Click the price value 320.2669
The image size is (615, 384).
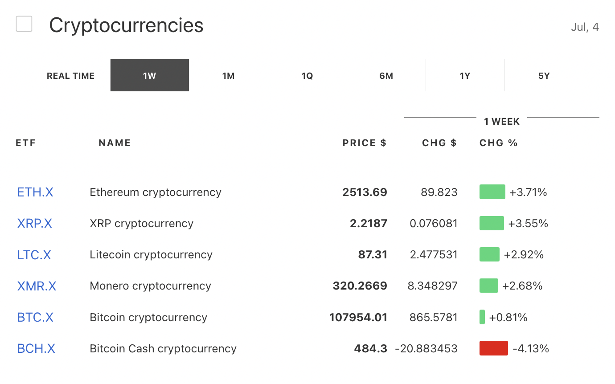pyautogui.click(x=360, y=286)
